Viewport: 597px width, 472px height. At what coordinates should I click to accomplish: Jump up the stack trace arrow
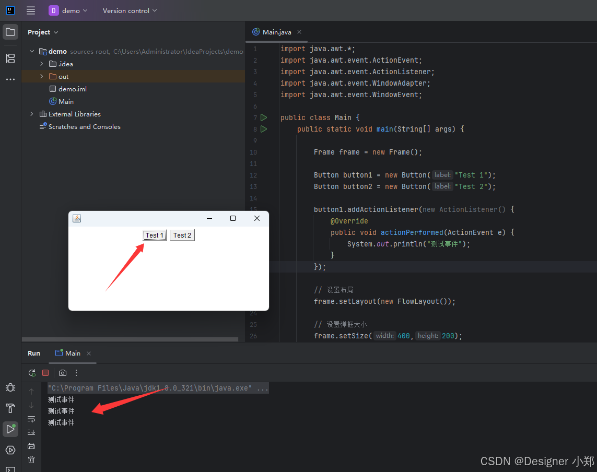31,391
